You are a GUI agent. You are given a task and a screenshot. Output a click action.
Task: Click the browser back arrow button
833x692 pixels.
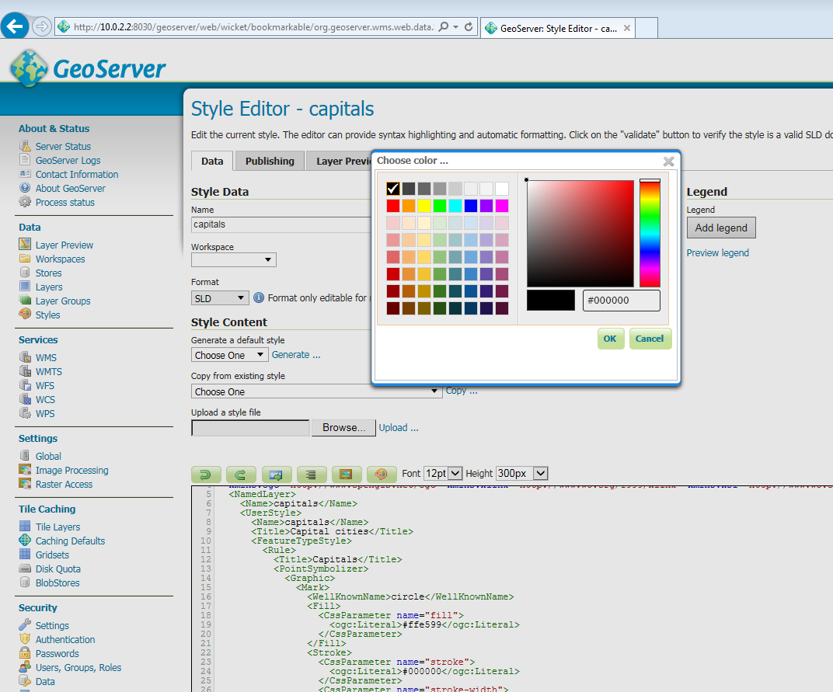point(14,26)
